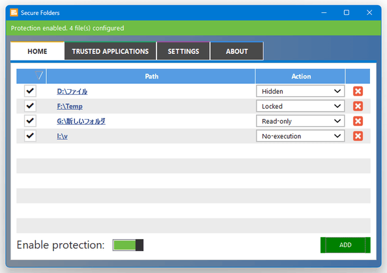Uncheck the checkbox for D:\ファイル
This screenshot has width=387, height=273.
(30, 91)
